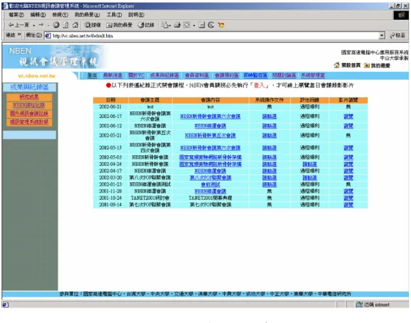
Task: Select 視訊管理系統教學 in the left sidebar
Action: (x=29, y=122)
